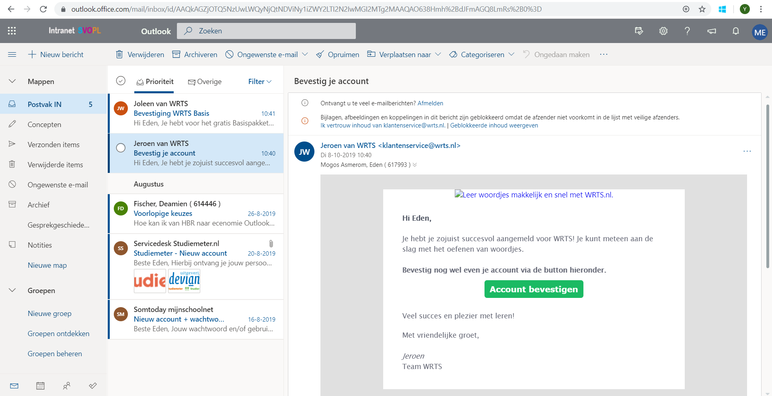Expand Ongewenste e-mail dropdown arrow
This screenshot has height=396, width=772.
pyautogui.click(x=305, y=54)
